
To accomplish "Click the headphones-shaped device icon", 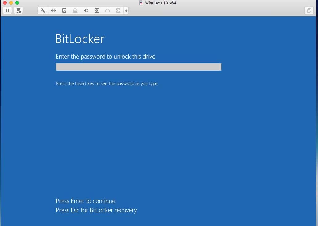I will 107,10.
